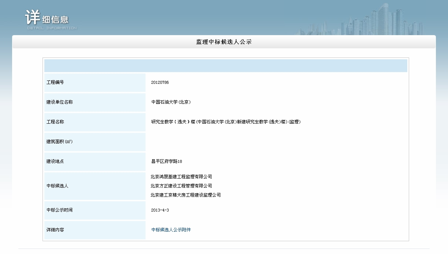Select the 中标公示时间 label cell
The image size is (448, 254).
(95, 210)
